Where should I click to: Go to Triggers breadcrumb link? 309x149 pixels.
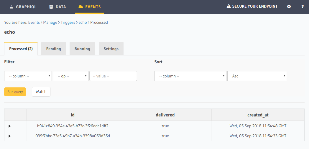point(68,22)
